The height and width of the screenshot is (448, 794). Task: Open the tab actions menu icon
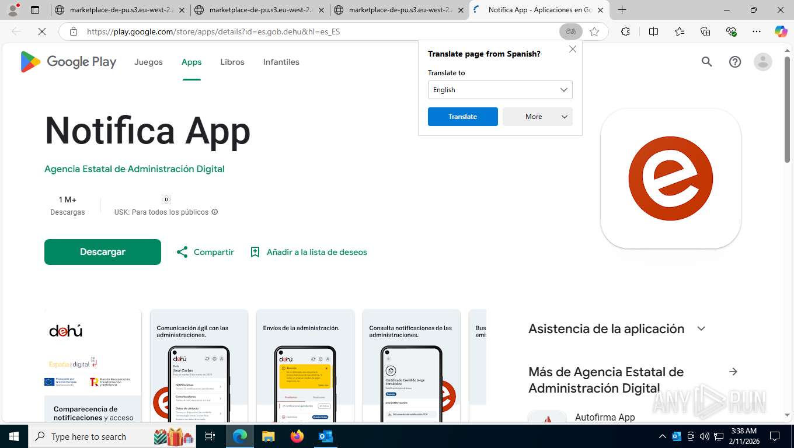[x=35, y=10]
